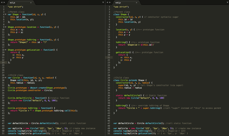This screenshot has width=229, height=136.
Task: Close the es6.js tab
Action: pyautogui.click(x=136, y=3)
